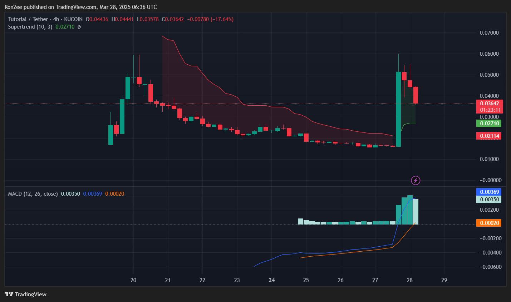Click date 28 on the time axis
This screenshot has width=511, height=302.
pyautogui.click(x=410, y=280)
